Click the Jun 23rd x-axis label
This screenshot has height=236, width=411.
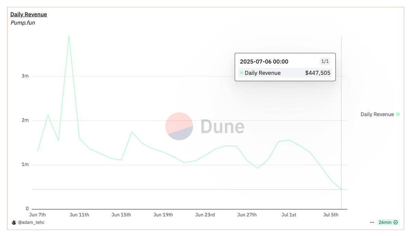tap(205, 215)
